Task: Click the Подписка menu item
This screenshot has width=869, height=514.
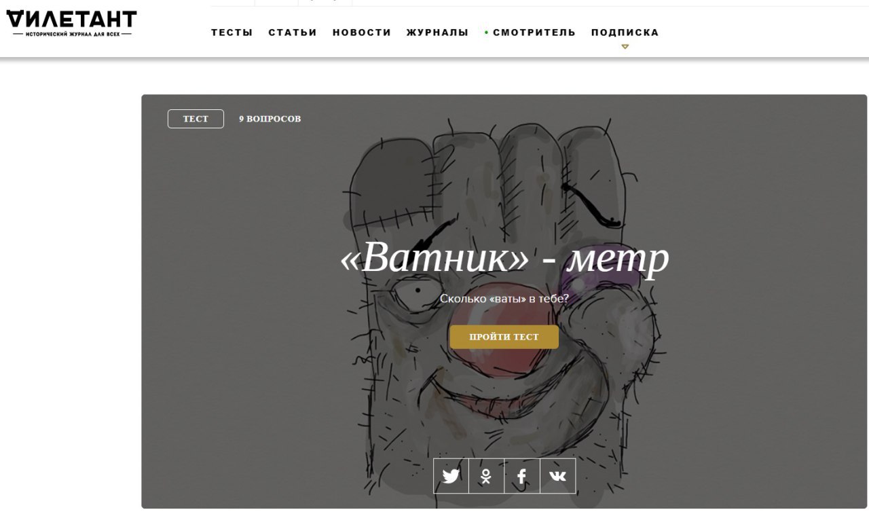Action: 625,33
